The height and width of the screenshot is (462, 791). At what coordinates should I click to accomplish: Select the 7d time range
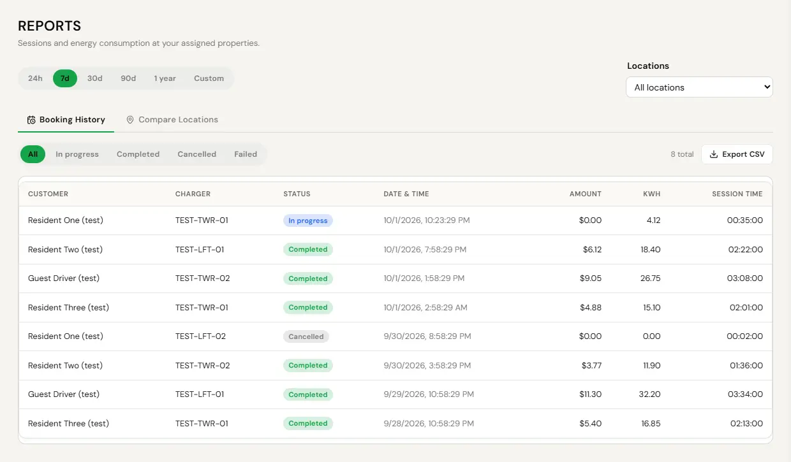[x=65, y=78]
